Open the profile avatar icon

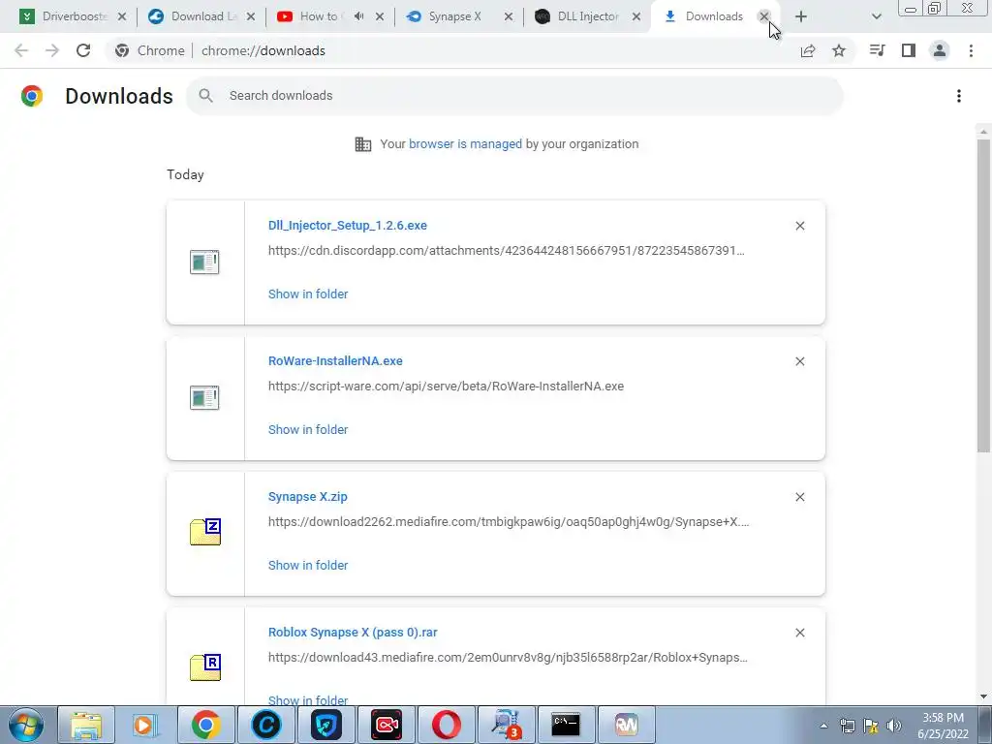pos(940,50)
